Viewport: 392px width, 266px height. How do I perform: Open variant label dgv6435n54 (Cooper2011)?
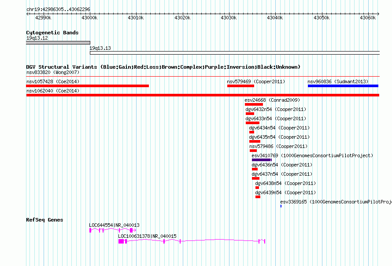tap(279, 137)
